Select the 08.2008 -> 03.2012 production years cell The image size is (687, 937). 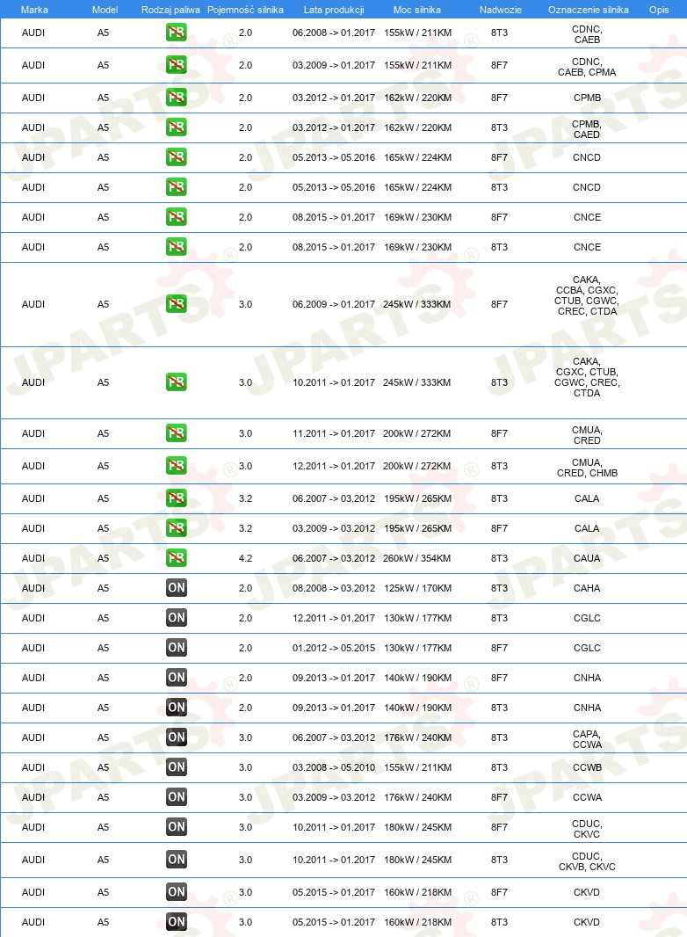(x=334, y=588)
